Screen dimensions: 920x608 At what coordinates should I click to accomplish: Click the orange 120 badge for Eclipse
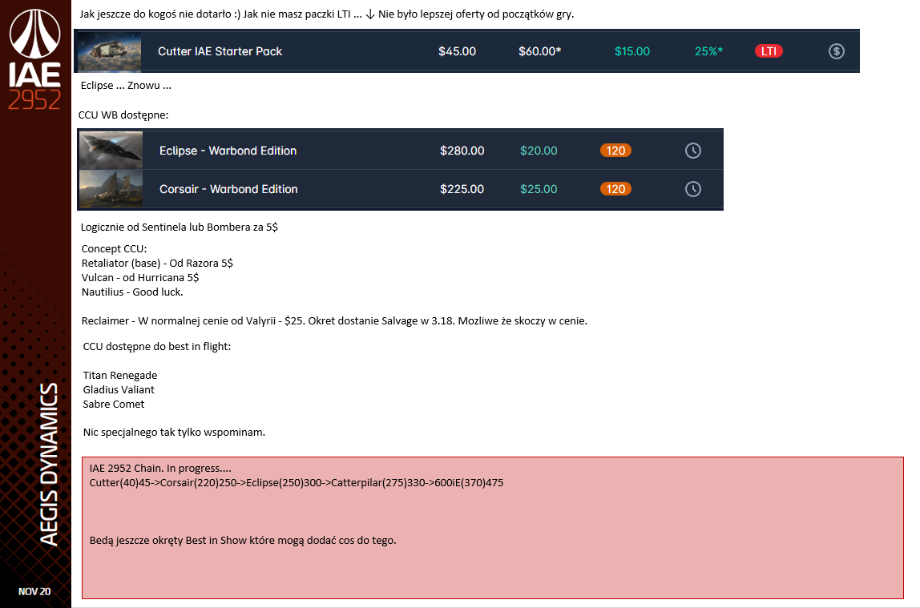(x=615, y=151)
